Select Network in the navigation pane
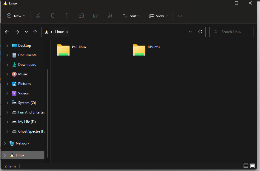This screenshot has height=171, width=260. [23, 143]
